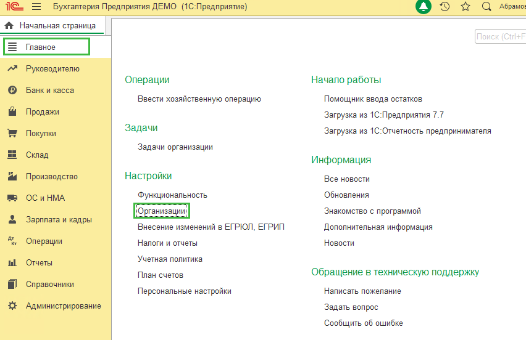Click the 1C logo icon
This screenshot has height=340, width=526.
pos(14,6)
